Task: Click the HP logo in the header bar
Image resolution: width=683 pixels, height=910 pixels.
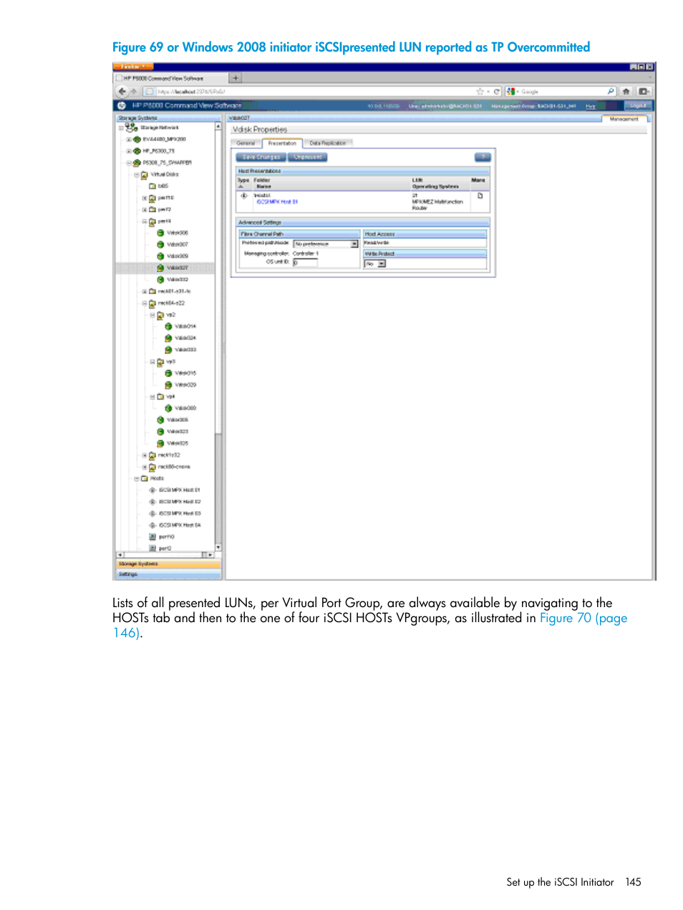Action: pos(122,105)
